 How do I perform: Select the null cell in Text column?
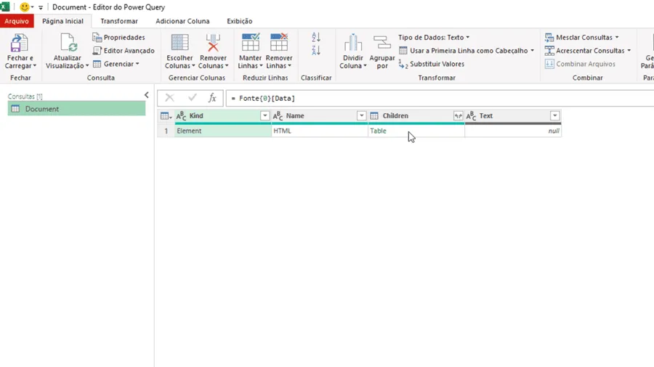(x=512, y=131)
